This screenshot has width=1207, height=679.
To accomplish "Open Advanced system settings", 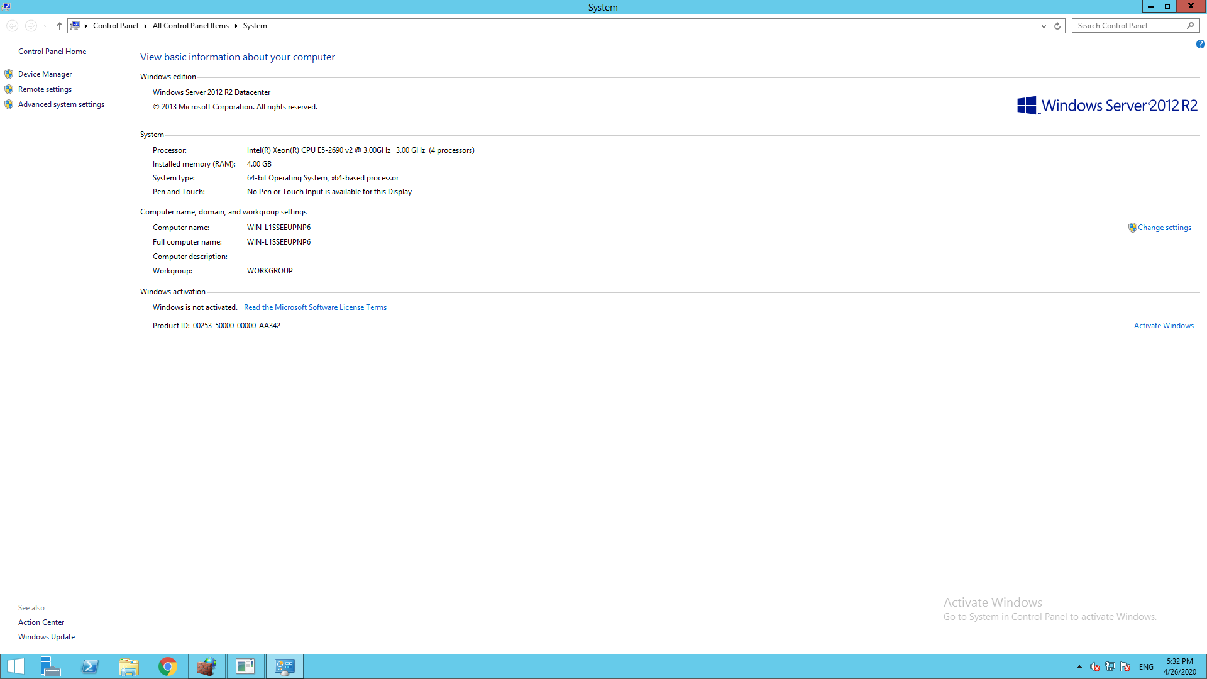I will (x=61, y=104).
